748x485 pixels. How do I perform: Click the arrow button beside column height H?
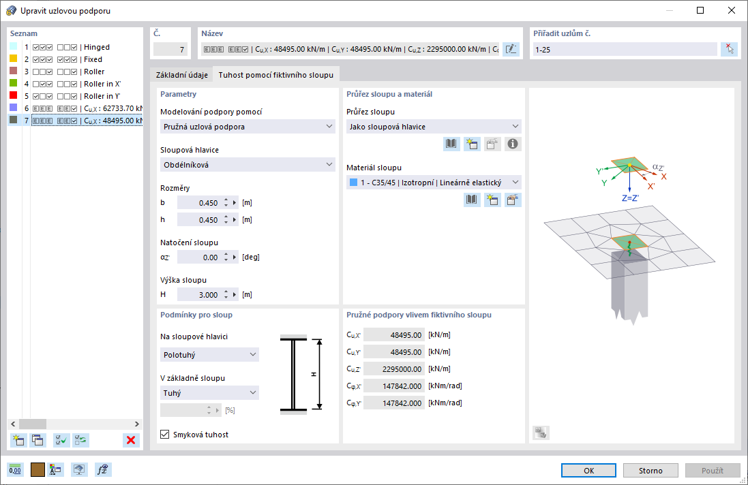tap(235, 295)
